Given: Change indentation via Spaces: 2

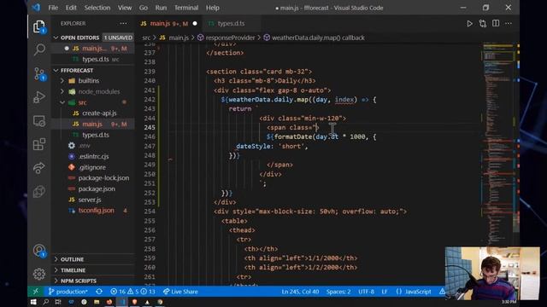Looking at the screenshot, I should pos(338,292).
